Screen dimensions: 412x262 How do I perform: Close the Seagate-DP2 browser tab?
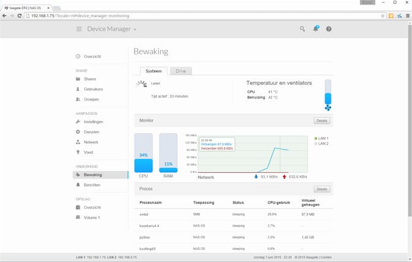click(x=48, y=8)
